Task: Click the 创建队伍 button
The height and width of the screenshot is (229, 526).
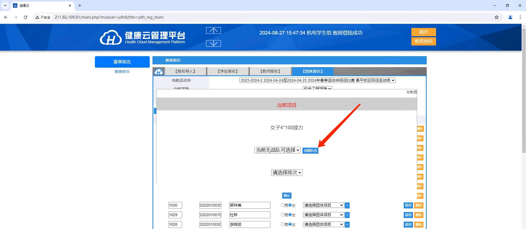Action: [310, 151]
